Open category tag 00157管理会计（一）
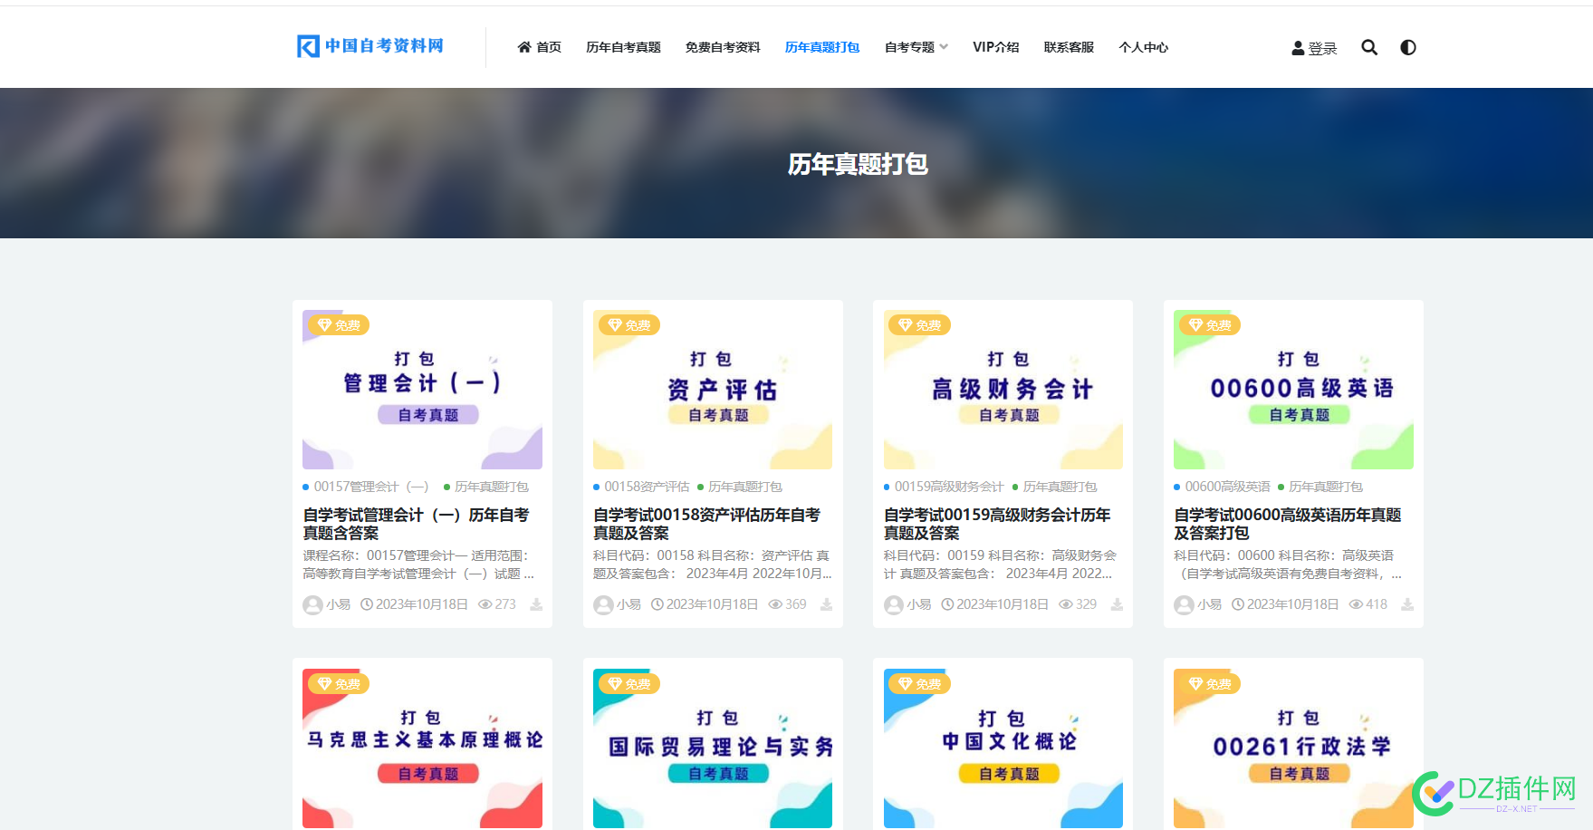 [x=370, y=487]
